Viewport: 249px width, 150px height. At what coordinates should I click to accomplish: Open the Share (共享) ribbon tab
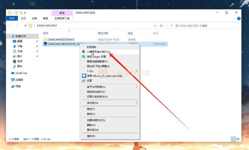34,19
